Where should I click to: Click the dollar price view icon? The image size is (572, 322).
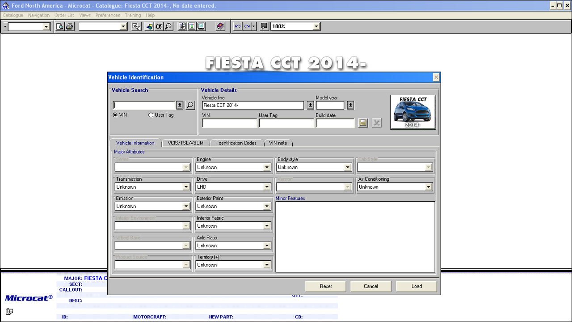pyautogui.click(x=191, y=26)
